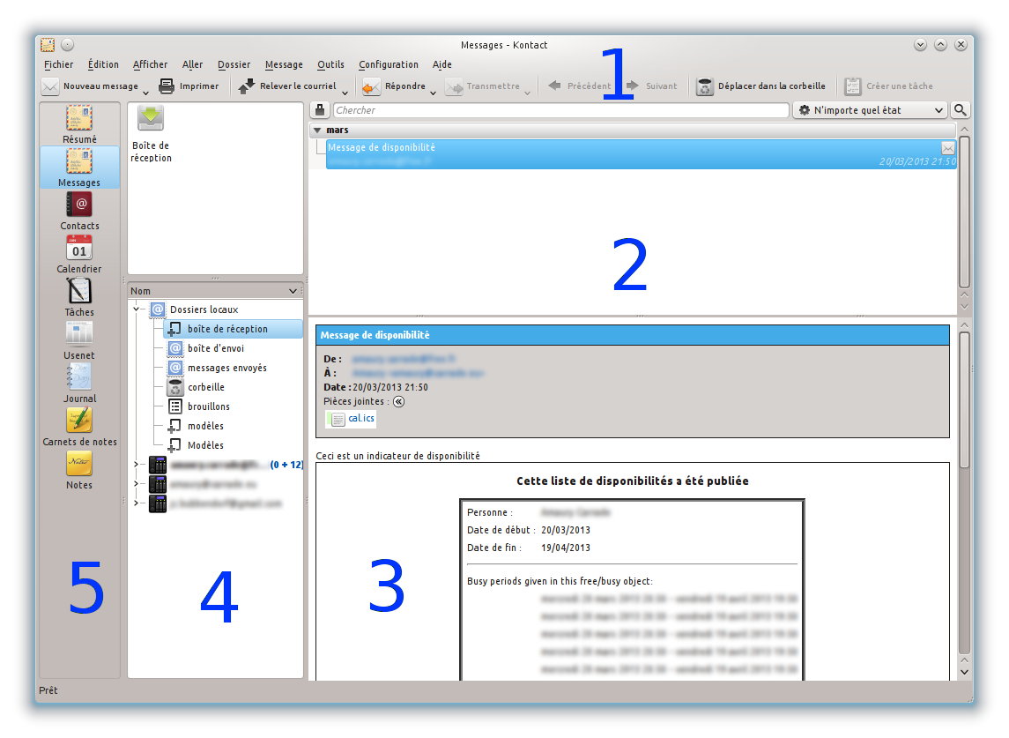Open the N'importe quel état status dropdown
1009x738 pixels.
870,110
